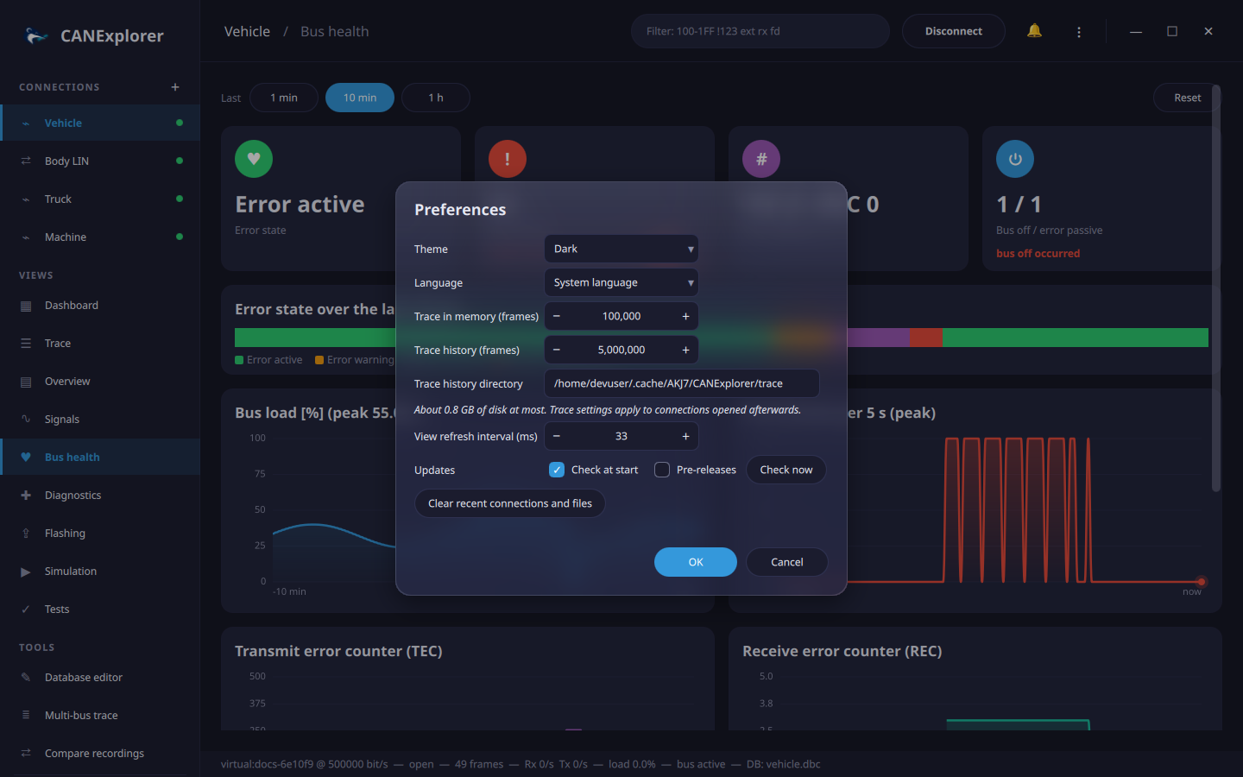Click the purple hash card icon
Image resolution: width=1243 pixels, height=777 pixels.
[761, 159]
